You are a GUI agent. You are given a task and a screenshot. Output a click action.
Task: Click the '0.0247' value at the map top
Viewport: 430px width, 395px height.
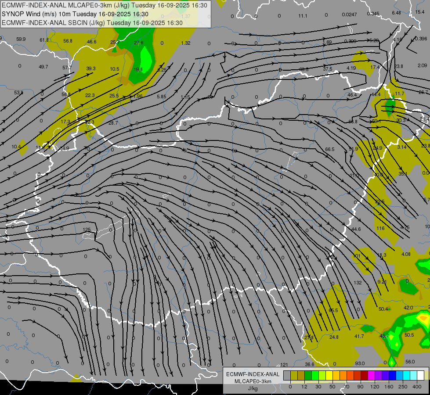click(349, 14)
